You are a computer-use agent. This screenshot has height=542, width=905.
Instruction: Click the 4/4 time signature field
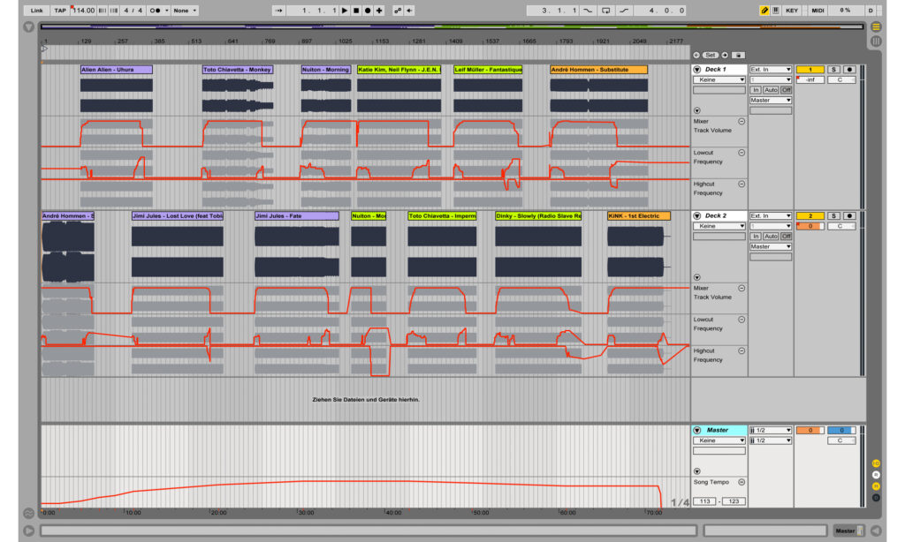[133, 11]
